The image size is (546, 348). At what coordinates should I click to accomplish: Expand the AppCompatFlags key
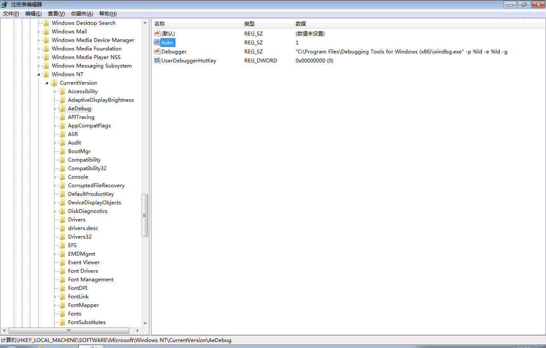click(x=55, y=126)
